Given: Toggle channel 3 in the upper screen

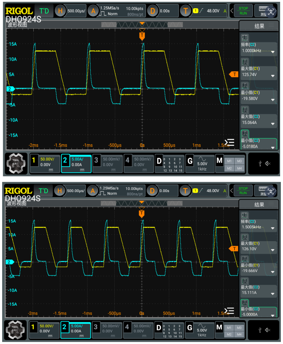Looking at the screenshot, I should [107, 163].
